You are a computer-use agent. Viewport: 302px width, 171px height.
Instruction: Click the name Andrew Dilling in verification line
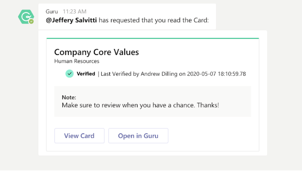click(159, 74)
